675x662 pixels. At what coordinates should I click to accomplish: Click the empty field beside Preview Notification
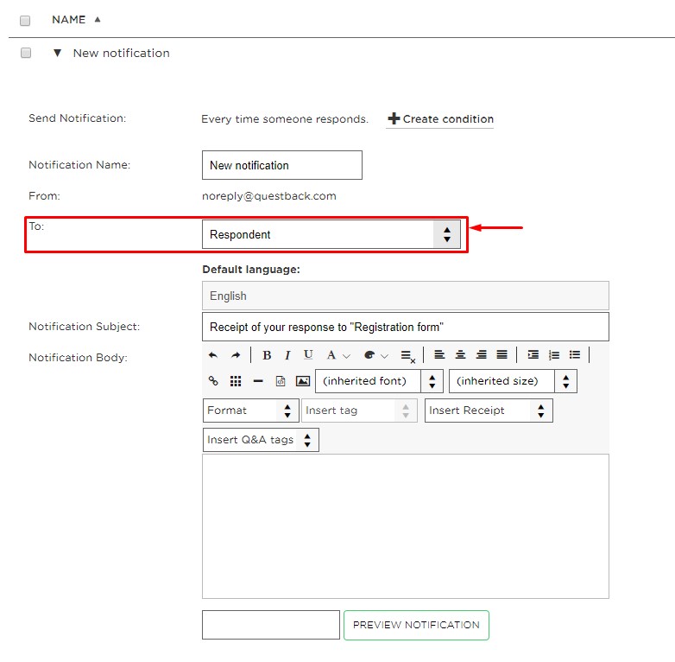click(x=271, y=625)
